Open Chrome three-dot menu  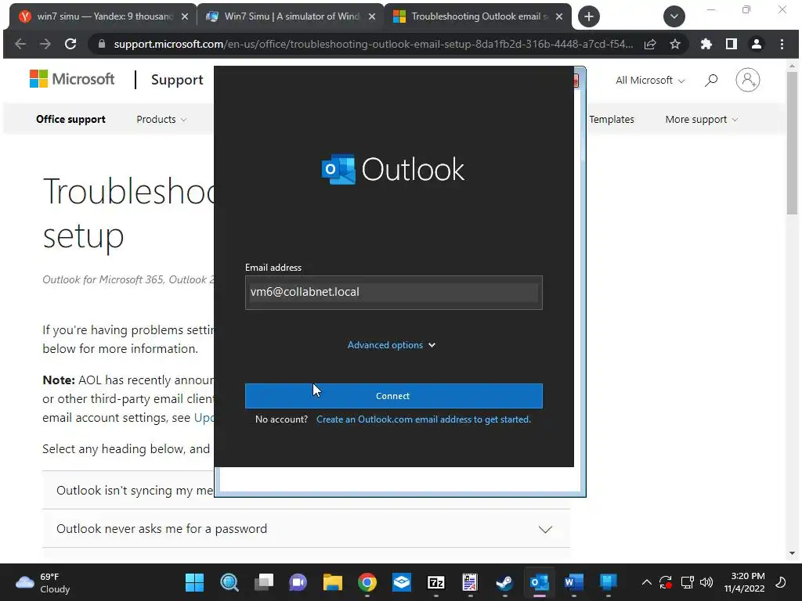[x=782, y=44]
